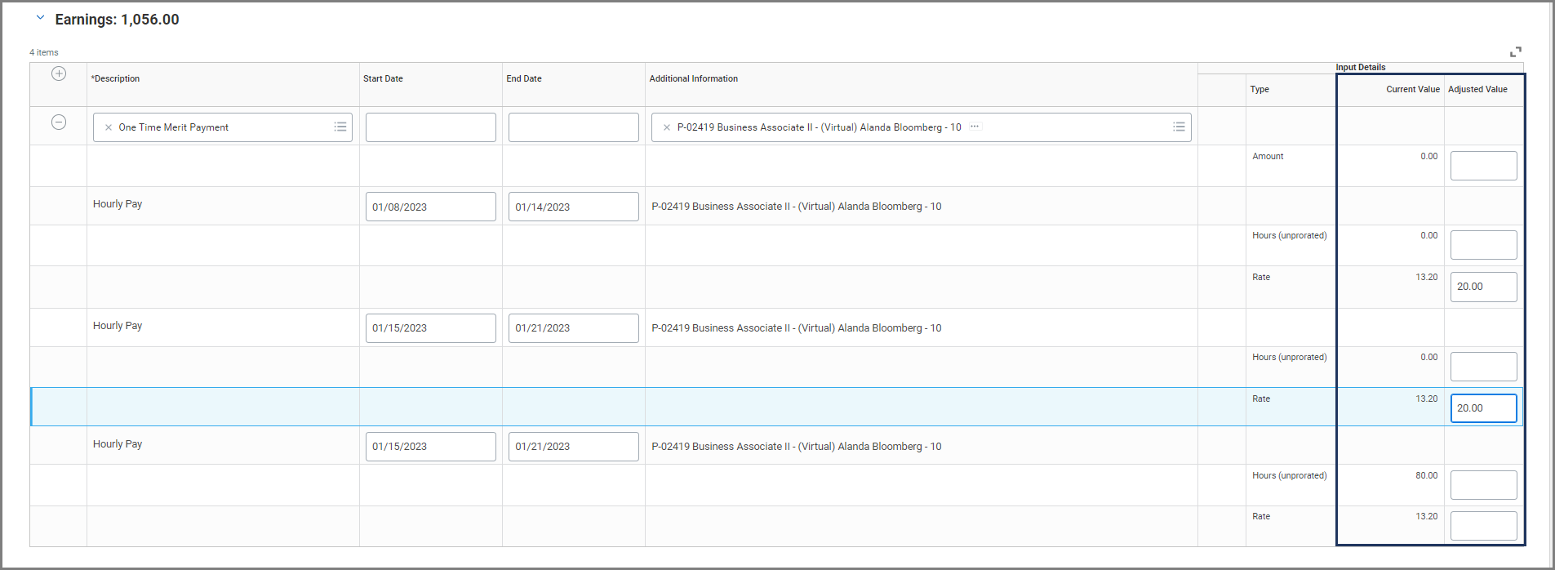Remove the One Time Merit Payment row
The image size is (1555, 570).
[59, 122]
